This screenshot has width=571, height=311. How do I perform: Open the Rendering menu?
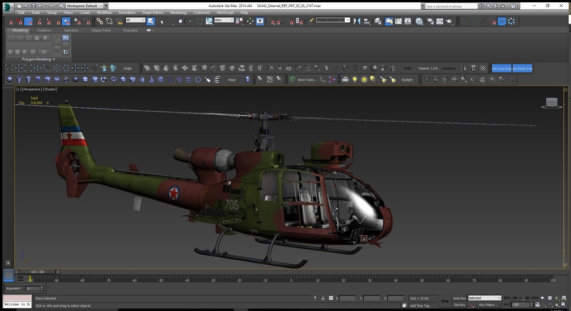tap(178, 12)
